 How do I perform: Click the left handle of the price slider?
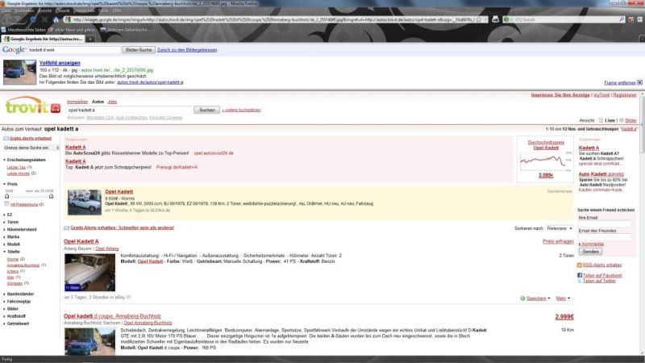point(7,197)
